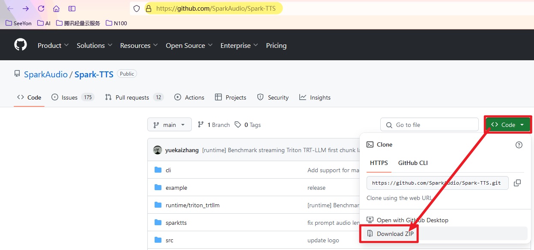This screenshot has width=534, height=250.
Task: Open the Spark-TTS repository link
Action: [x=94, y=74]
